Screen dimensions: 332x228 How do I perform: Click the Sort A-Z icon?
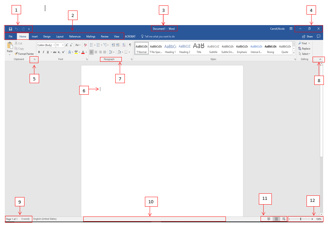click(123, 45)
